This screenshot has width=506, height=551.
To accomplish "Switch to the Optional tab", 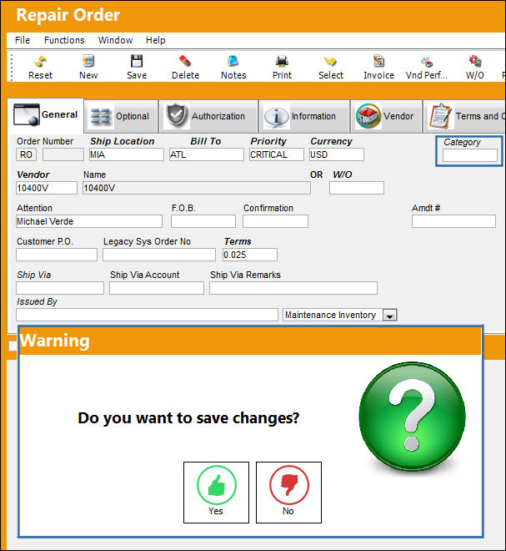I will tap(121, 116).
